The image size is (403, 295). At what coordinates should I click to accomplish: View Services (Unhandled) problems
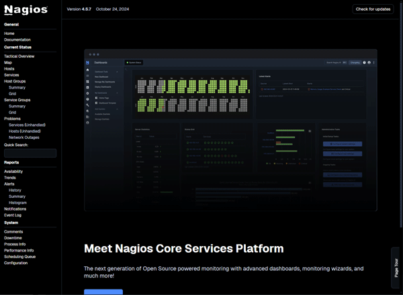point(28,125)
